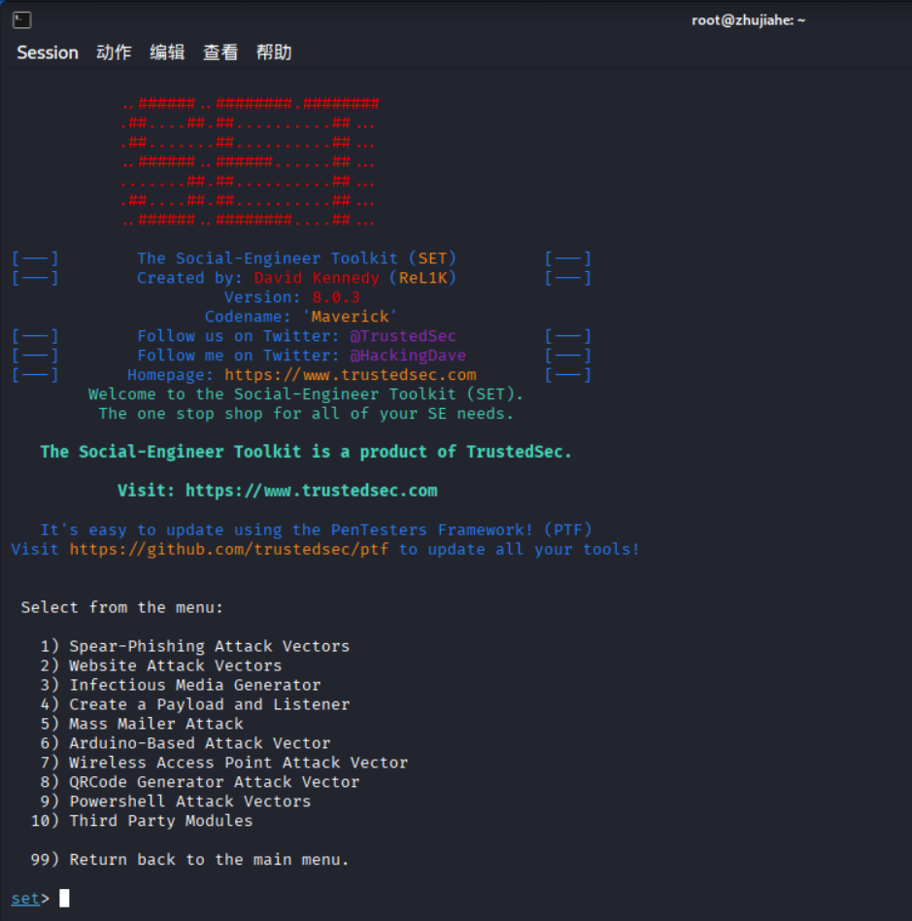Click the Codename 'Maverick' text
912x921 pixels.
[x=301, y=317]
